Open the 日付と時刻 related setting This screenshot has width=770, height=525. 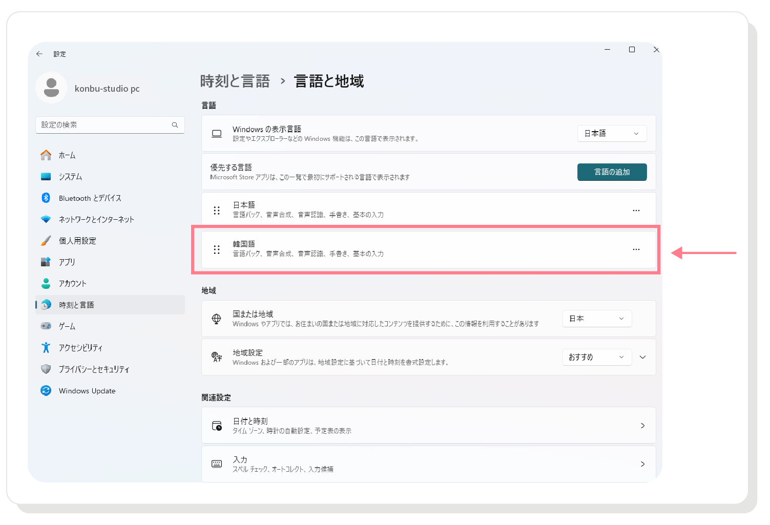point(428,426)
